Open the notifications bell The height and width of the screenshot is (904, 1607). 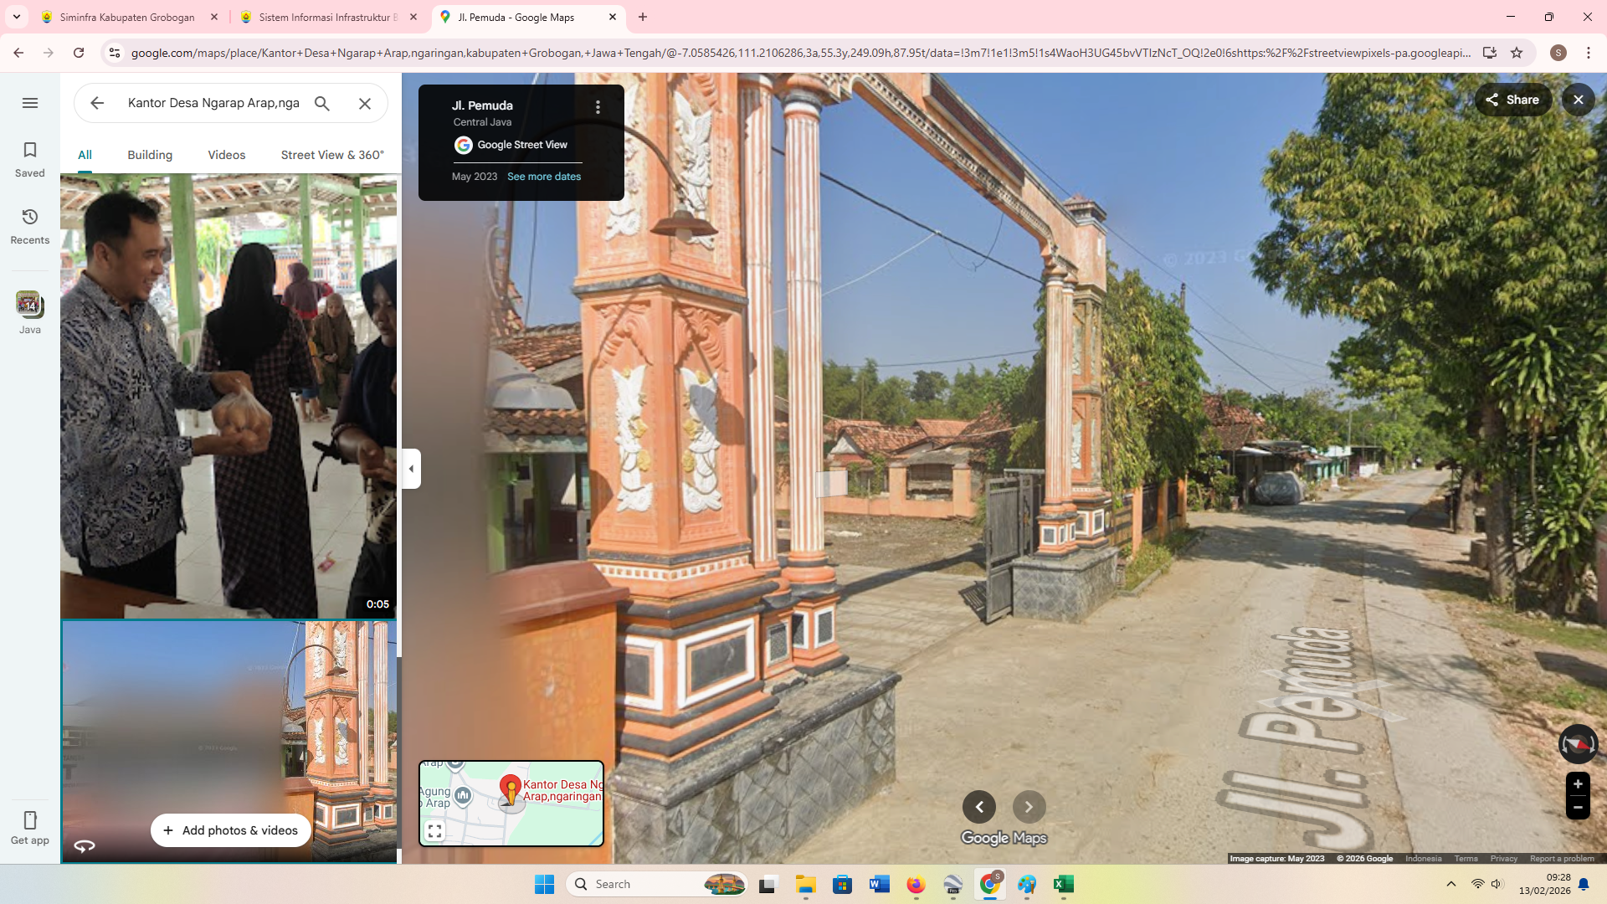pos(1584,884)
